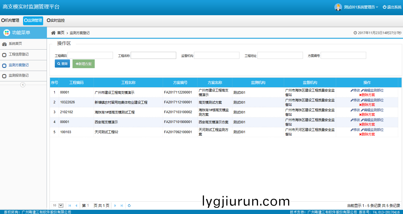Collapse the sidebar with double-chevron icon
Viewport: 403px width, 214px height.
(23, 85)
